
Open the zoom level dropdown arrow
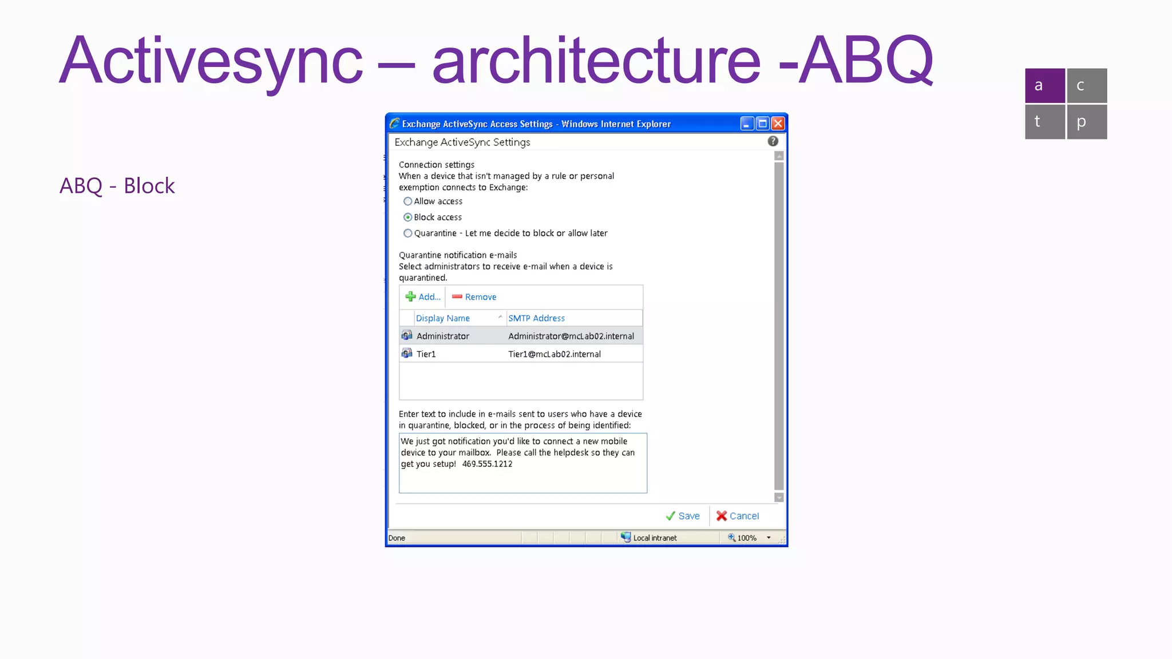(x=769, y=538)
